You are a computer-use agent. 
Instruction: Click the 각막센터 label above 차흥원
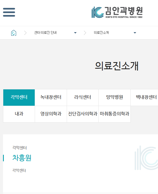(19, 148)
